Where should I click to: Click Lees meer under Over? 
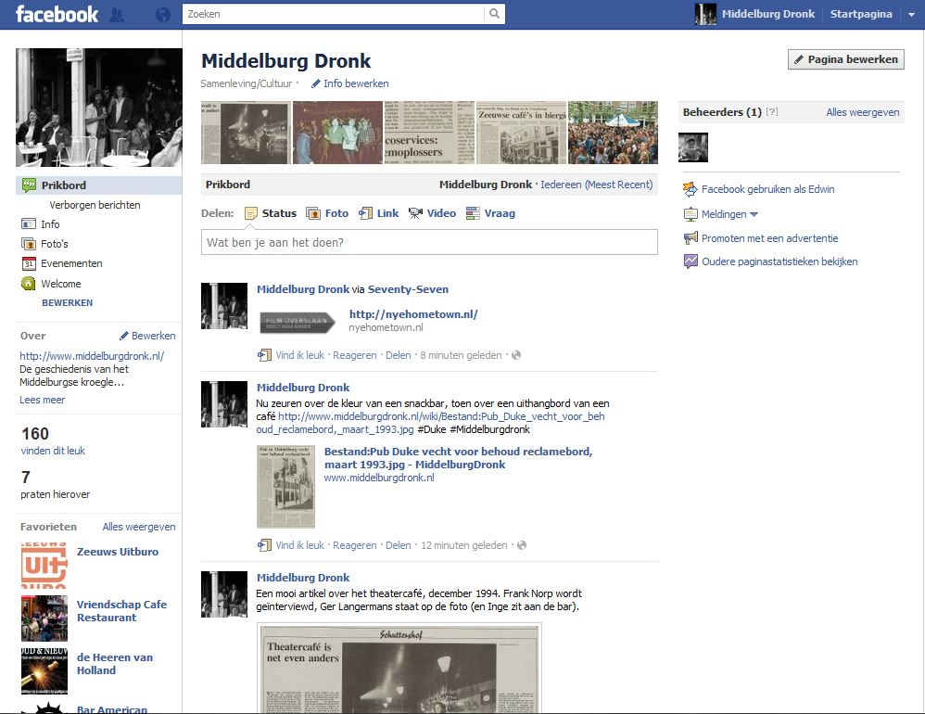pyautogui.click(x=43, y=400)
